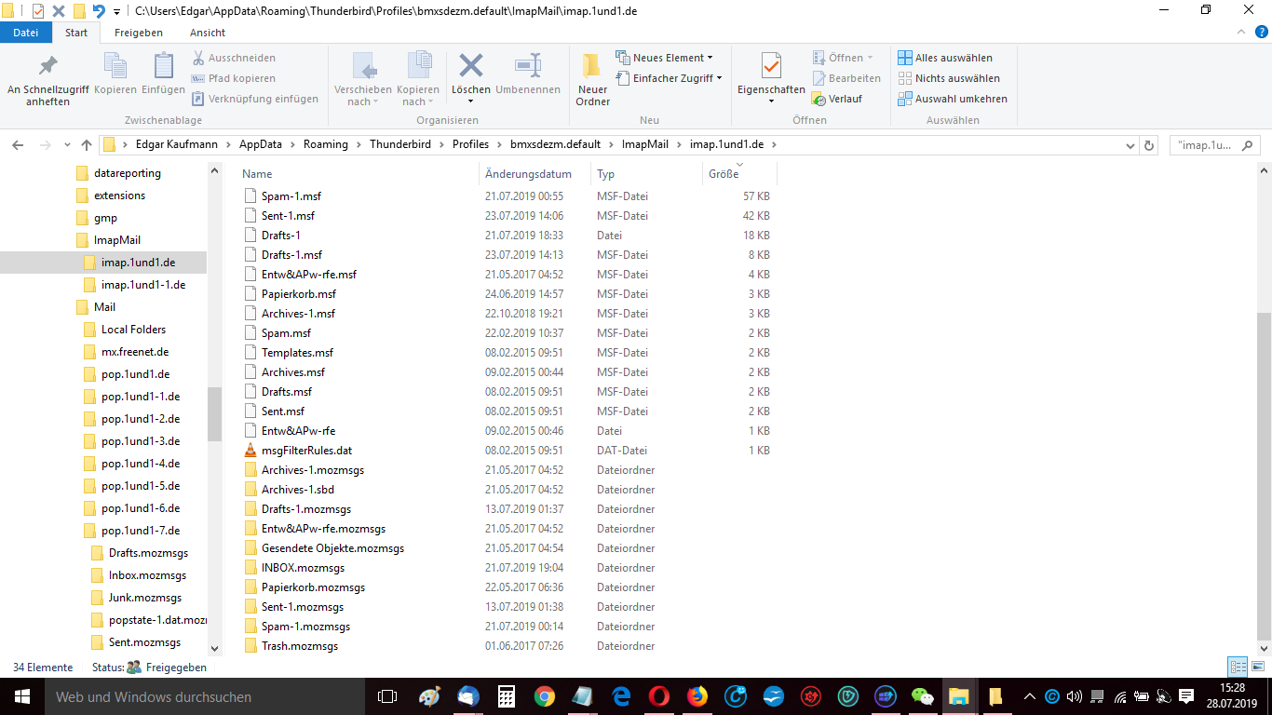Open the address bar history dropdown arrow
The image size is (1272, 715).
1130,145
